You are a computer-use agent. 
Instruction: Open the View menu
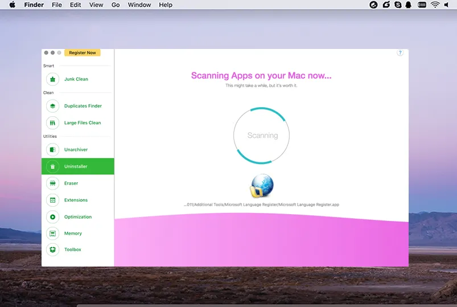(x=96, y=5)
